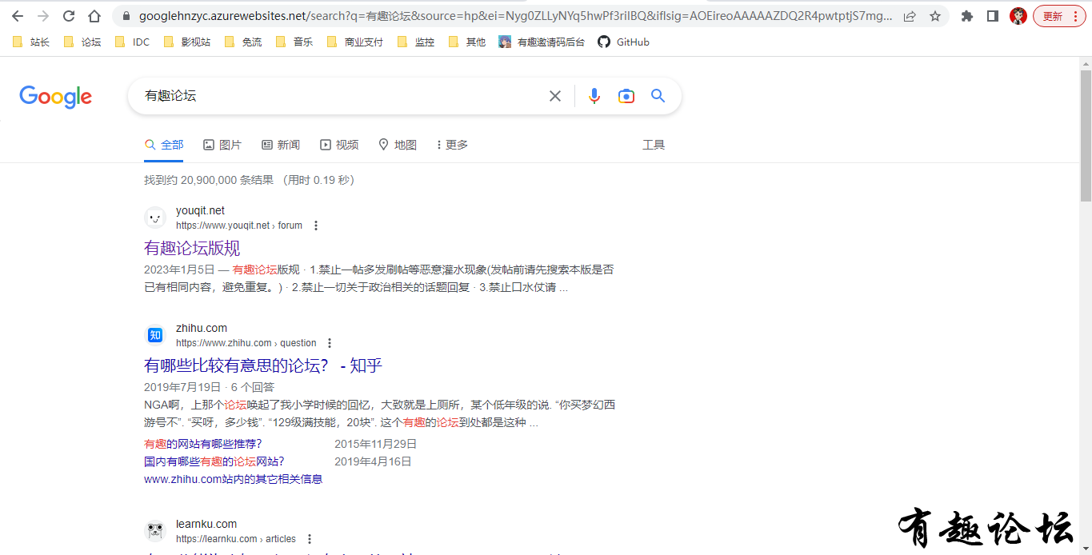Switch to the 视频 videos tab

tap(339, 145)
